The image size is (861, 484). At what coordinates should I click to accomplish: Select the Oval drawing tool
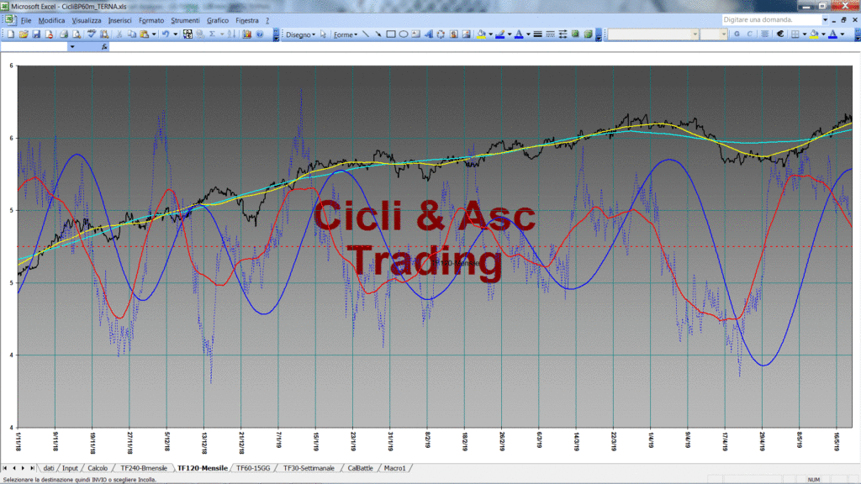[x=403, y=34]
